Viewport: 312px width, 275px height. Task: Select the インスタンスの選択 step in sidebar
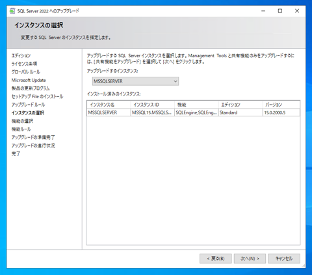click(x=28, y=113)
